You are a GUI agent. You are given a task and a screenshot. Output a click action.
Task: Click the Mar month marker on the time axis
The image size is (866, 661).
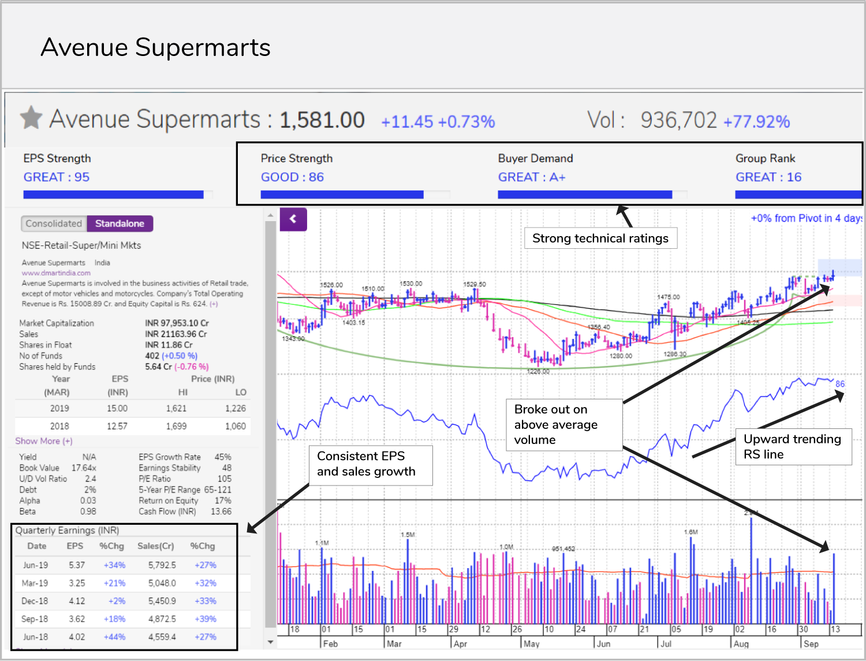click(x=394, y=644)
